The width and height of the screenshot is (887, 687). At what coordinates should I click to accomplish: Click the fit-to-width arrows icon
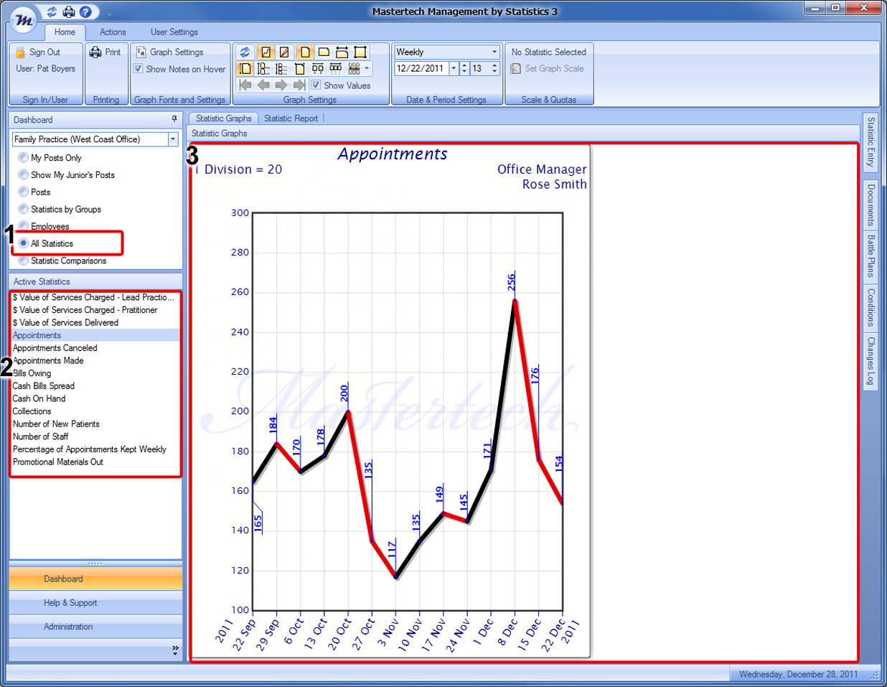coord(342,52)
